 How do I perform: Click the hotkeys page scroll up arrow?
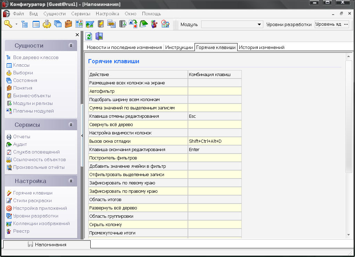(348, 56)
